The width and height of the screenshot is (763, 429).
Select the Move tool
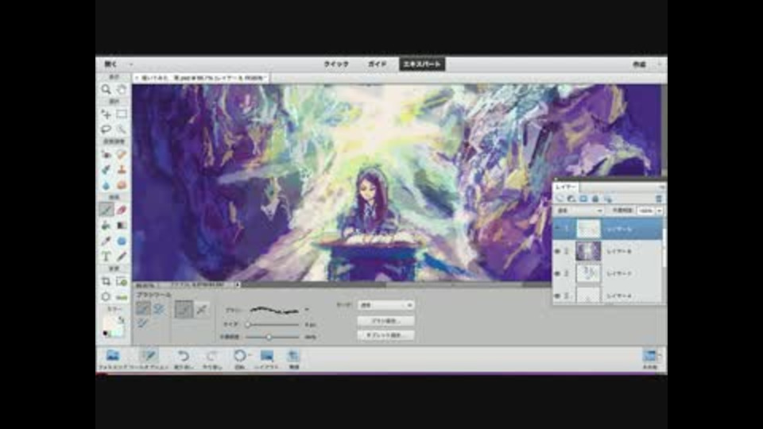(106, 114)
